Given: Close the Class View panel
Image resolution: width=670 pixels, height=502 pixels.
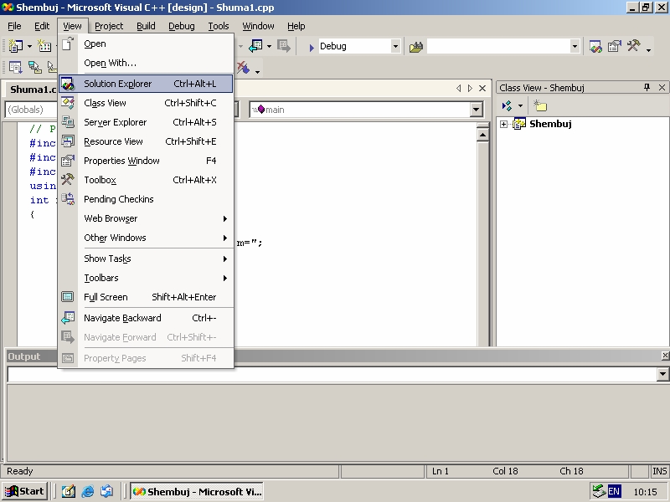Looking at the screenshot, I should 662,88.
